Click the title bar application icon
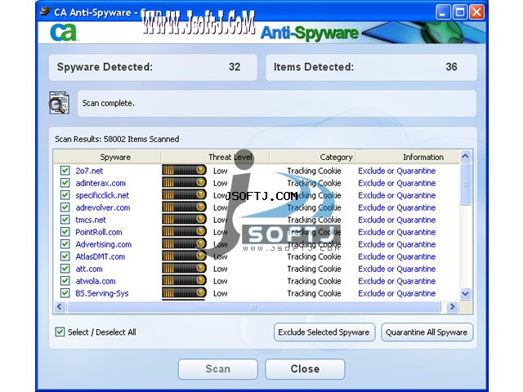 coord(46,12)
